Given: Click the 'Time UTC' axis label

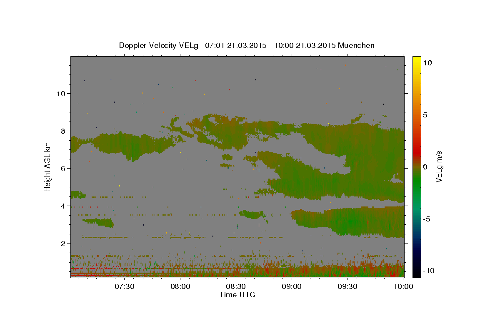Looking at the screenshot, I should click(x=237, y=295).
